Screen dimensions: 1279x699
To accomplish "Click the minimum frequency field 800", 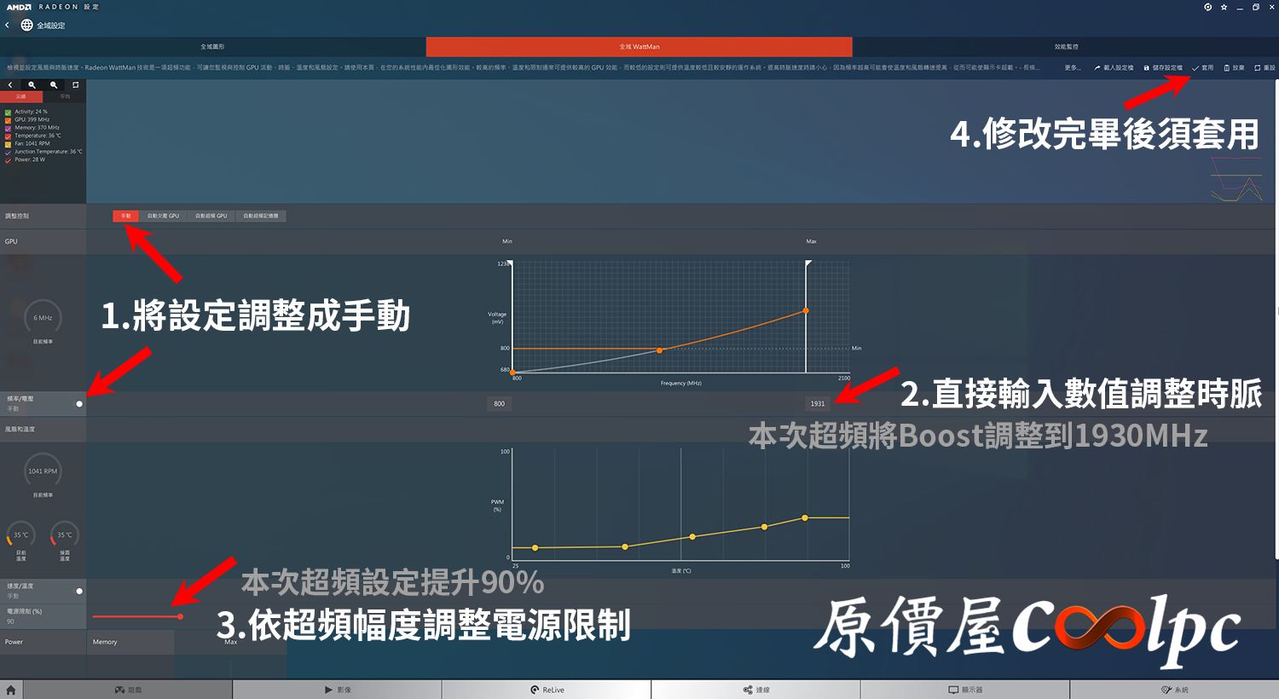I will pos(499,404).
